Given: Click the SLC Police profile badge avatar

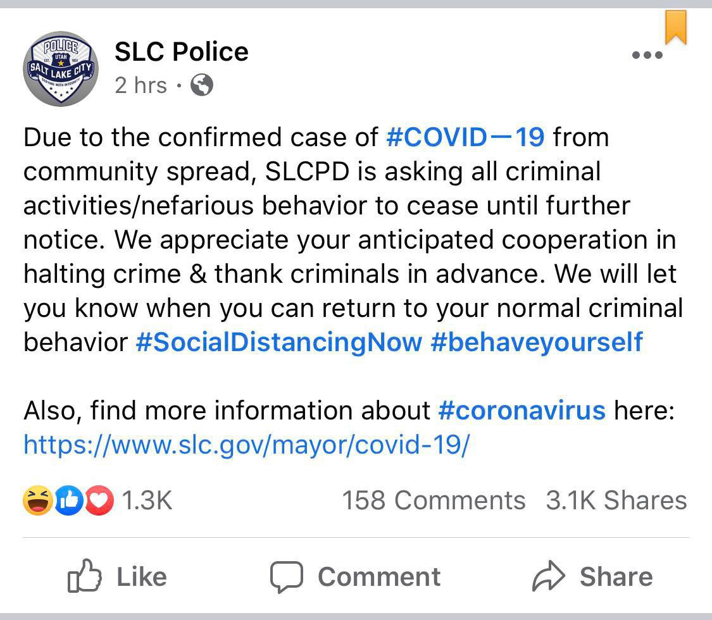Looking at the screenshot, I should click(x=61, y=69).
